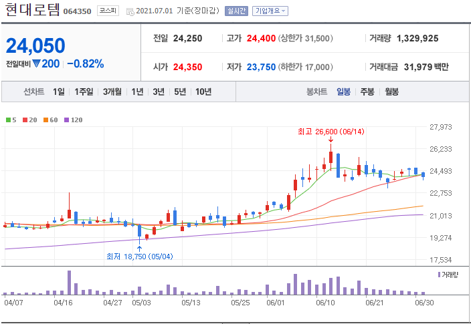Click the 선차트 line chart label
The image size is (471, 324).
pyautogui.click(x=34, y=92)
